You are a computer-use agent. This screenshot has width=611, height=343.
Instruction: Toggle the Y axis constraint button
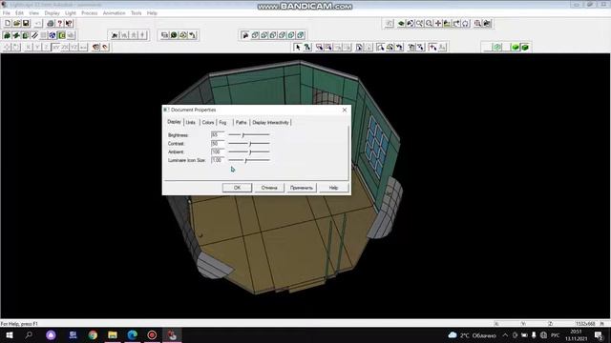37,47
